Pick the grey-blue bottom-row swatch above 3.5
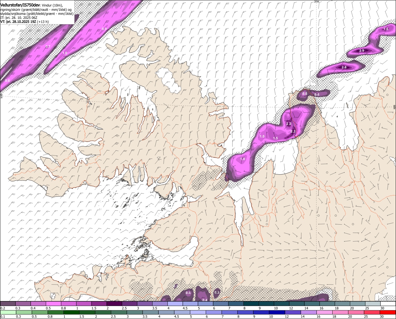 tap(150, 312)
